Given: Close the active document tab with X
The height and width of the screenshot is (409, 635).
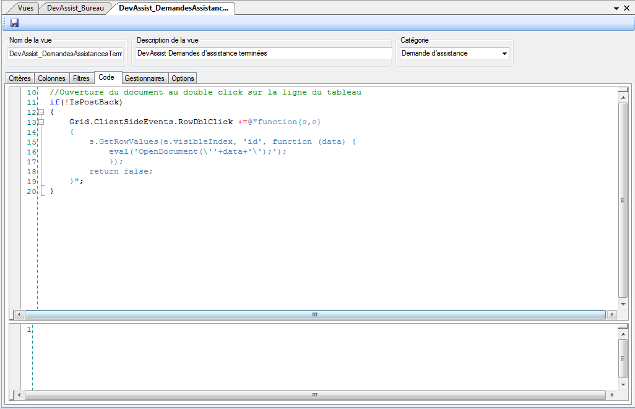Looking at the screenshot, I should 627,9.
